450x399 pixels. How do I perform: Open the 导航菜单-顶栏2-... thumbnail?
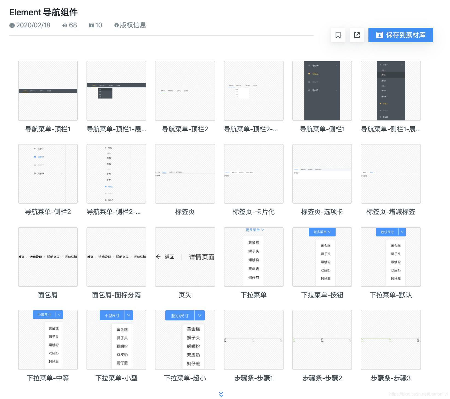coord(254,91)
